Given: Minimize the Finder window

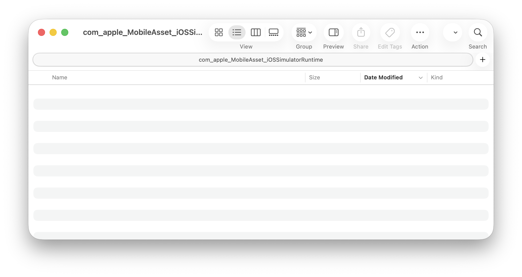Looking at the screenshot, I should pyautogui.click(x=53, y=32).
